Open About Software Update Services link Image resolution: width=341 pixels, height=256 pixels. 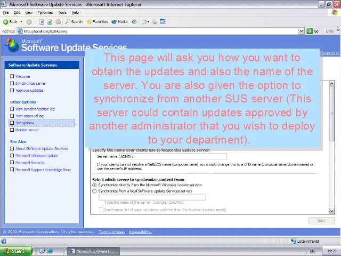coord(42,149)
